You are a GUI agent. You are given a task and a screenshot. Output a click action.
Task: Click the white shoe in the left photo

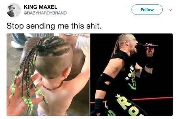tap(17, 45)
